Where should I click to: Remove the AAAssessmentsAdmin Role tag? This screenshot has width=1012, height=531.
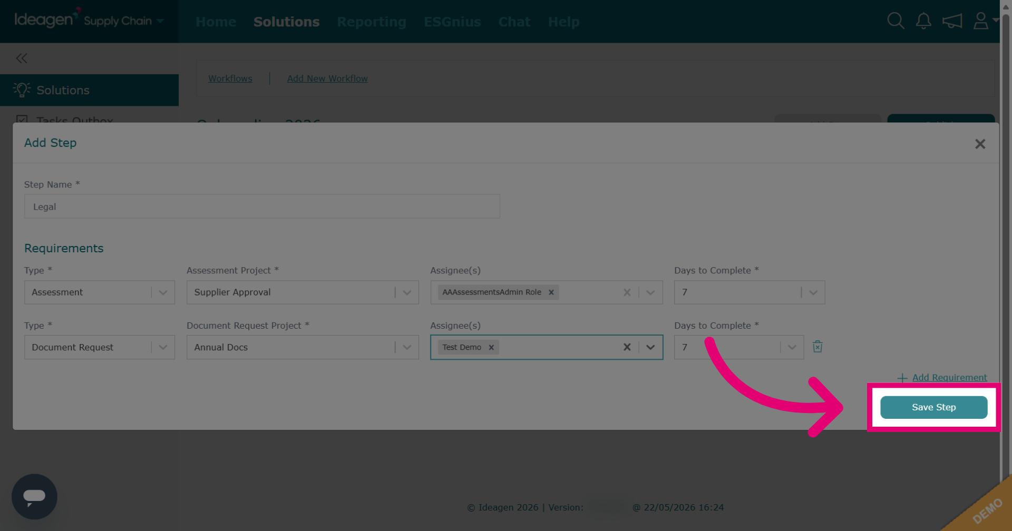(551, 292)
